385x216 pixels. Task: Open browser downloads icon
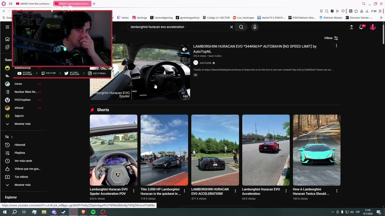367,11
